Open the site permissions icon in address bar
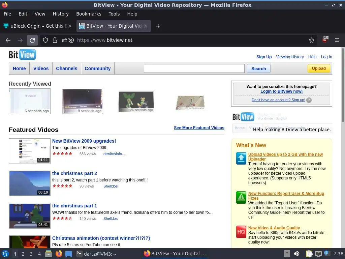This screenshot has width=345, height=259. click(64, 40)
